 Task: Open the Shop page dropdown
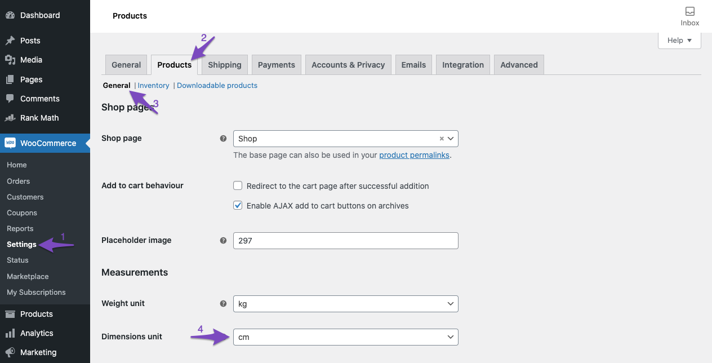346,139
